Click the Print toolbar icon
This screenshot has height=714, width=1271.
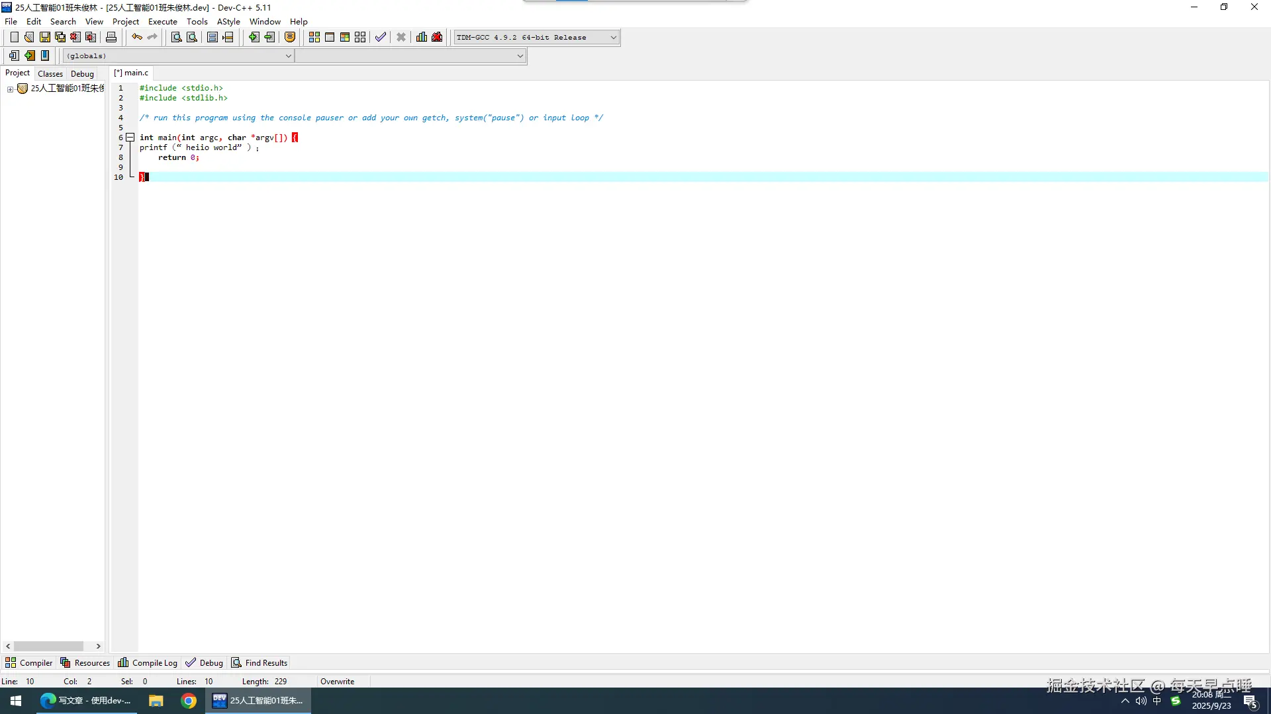[111, 38]
